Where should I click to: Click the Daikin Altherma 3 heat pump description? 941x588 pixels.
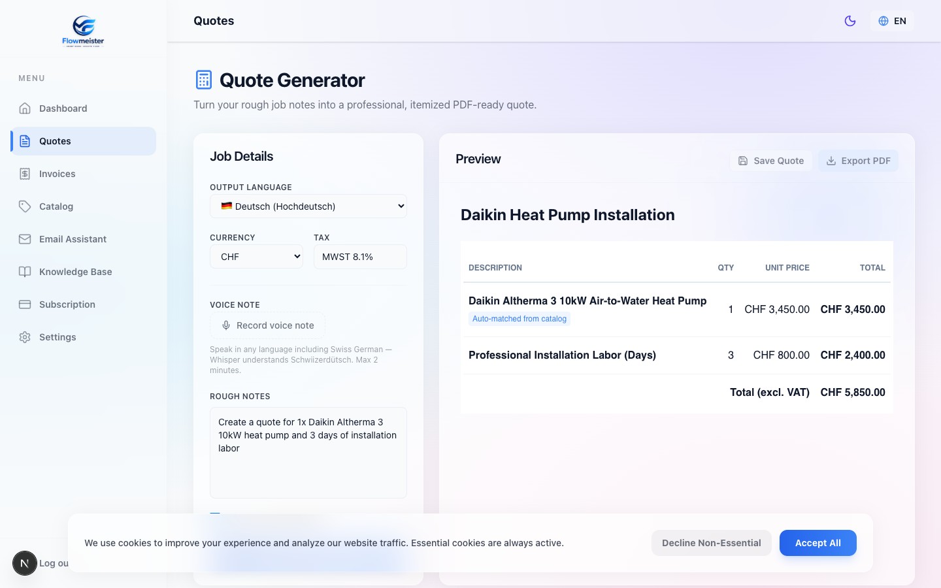[587, 301]
